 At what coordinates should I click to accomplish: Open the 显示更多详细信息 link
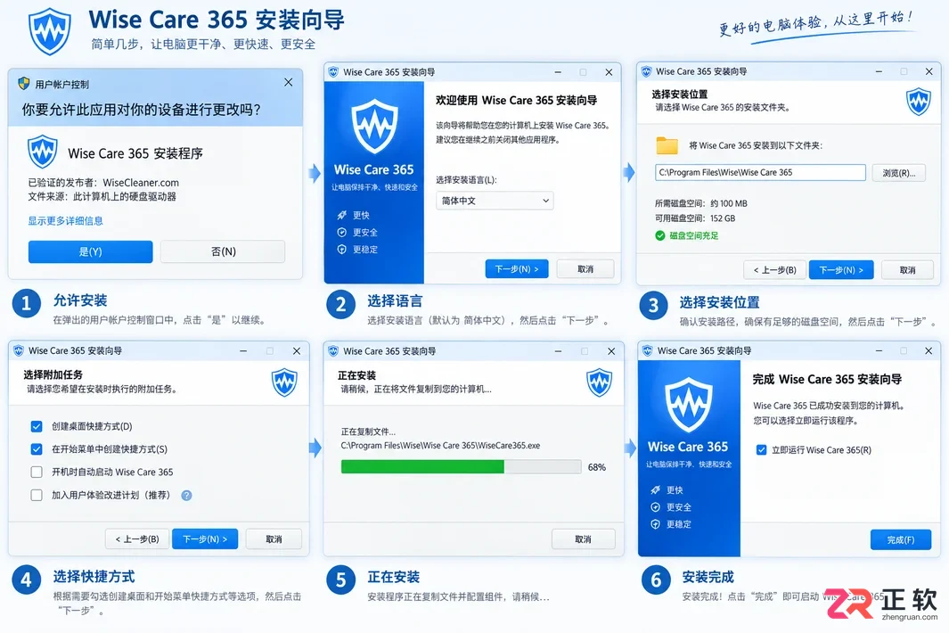click(x=65, y=220)
